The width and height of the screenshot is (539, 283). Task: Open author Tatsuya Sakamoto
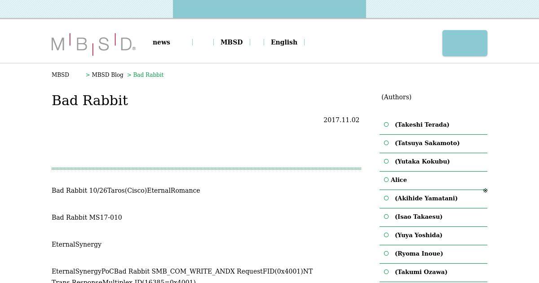pos(427,143)
